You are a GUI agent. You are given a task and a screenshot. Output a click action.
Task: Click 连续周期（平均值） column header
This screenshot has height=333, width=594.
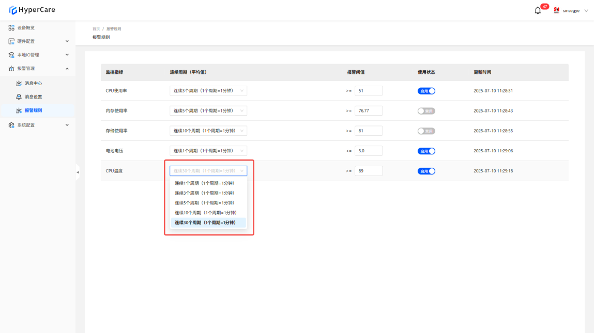tap(188, 72)
